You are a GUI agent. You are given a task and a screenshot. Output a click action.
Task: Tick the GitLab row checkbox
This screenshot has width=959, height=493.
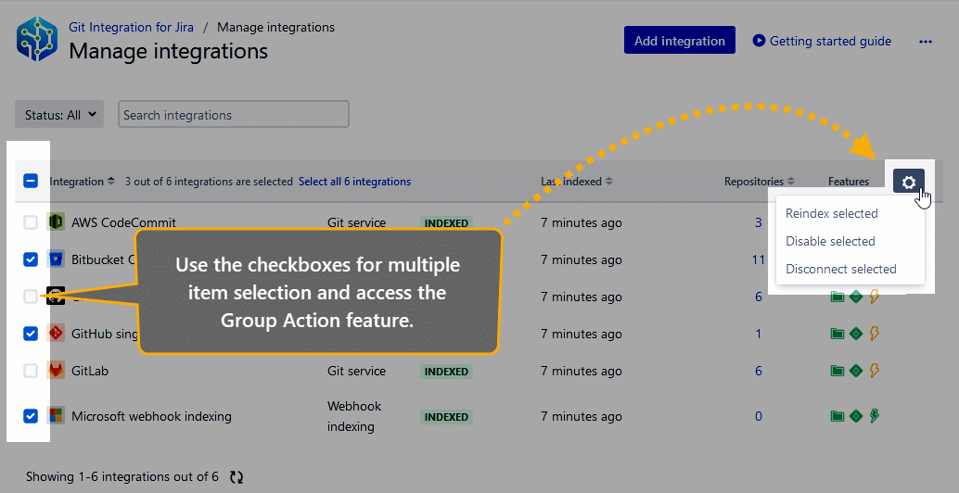[x=31, y=370]
